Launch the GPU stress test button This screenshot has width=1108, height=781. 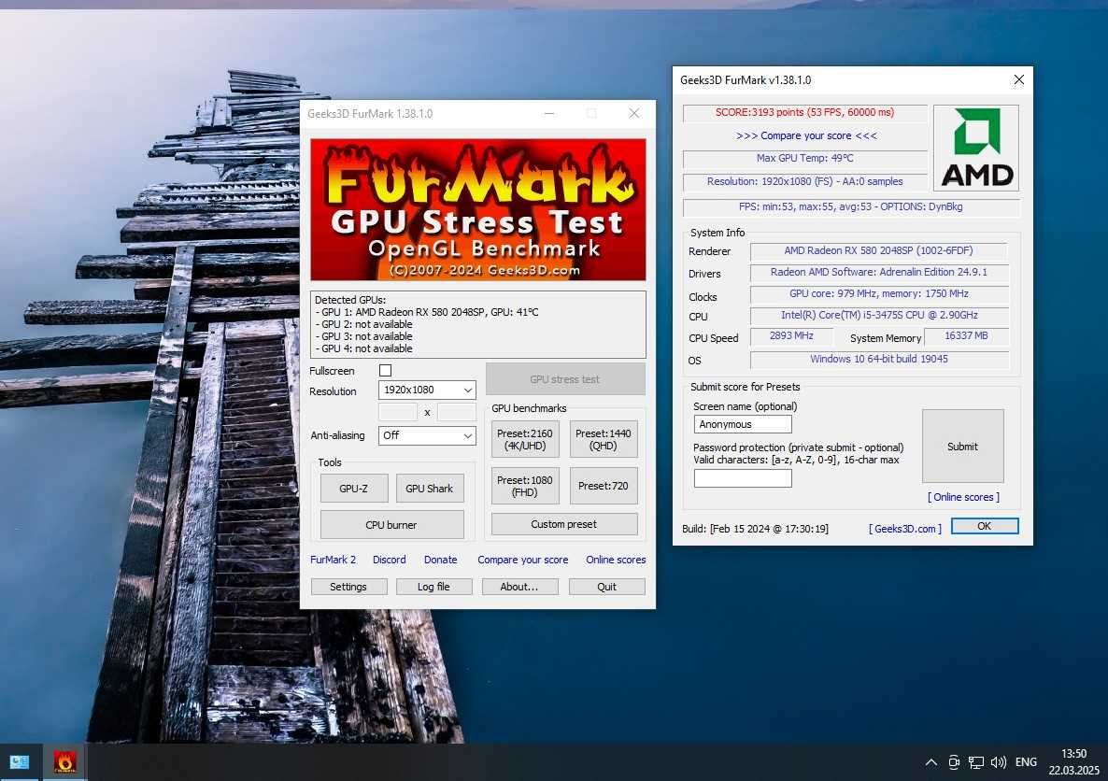[565, 379]
